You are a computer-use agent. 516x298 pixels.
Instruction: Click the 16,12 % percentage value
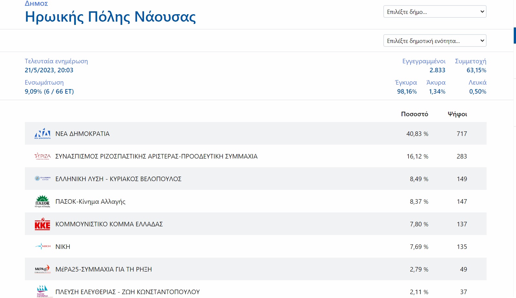417,156
